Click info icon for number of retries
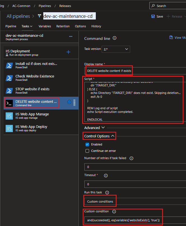The image size is (186, 226). pos(132,158)
